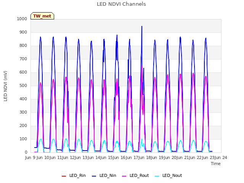Toggle the LED_Nin legend entry

[104, 175]
